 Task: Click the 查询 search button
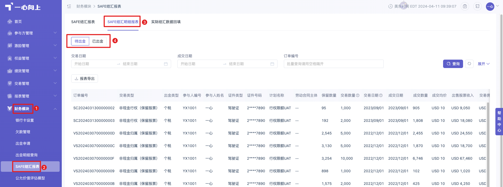[453, 64]
